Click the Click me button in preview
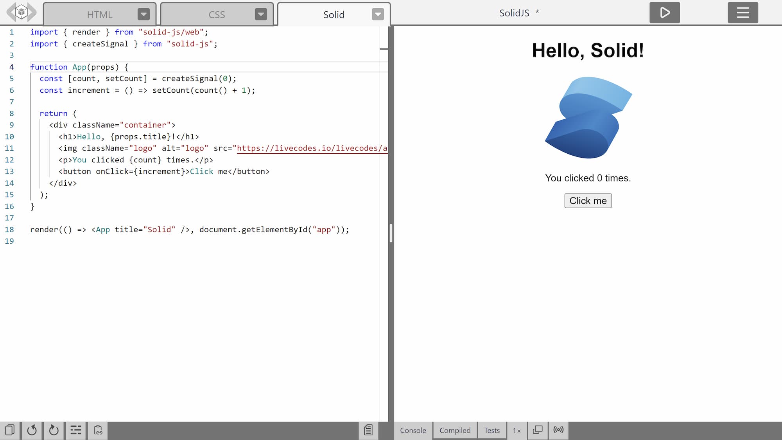The height and width of the screenshot is (440, 782). tap(588, 200)
